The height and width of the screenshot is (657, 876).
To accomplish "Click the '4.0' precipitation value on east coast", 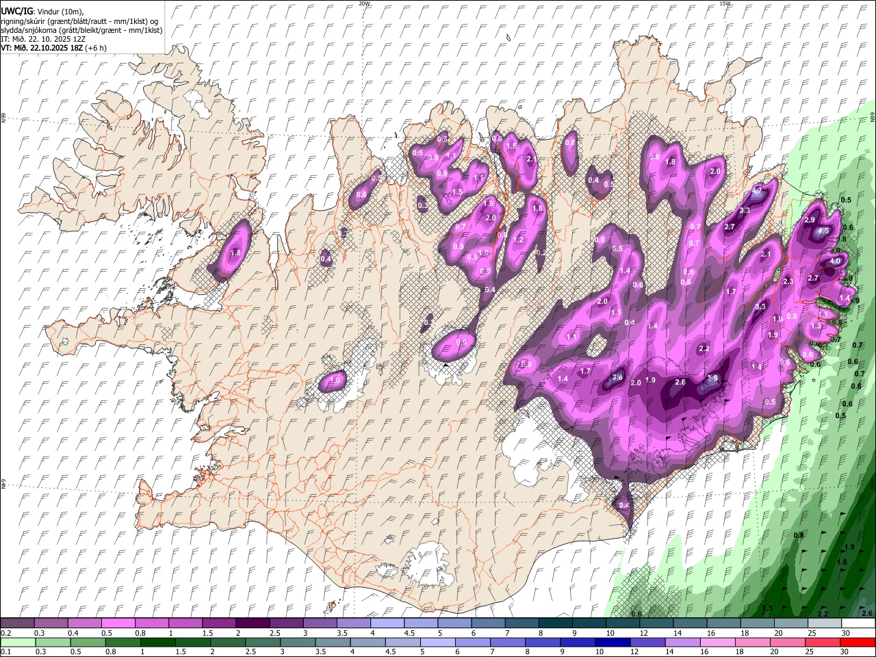I will (x=835, y=261).
